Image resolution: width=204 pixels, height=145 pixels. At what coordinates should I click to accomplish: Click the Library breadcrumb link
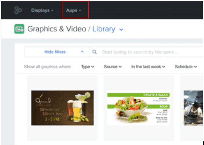[x=104, y=29]
